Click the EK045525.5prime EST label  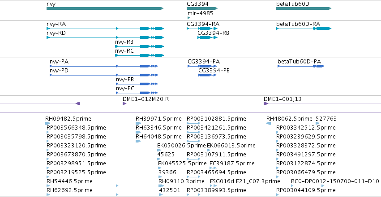[x=182, y=163]
